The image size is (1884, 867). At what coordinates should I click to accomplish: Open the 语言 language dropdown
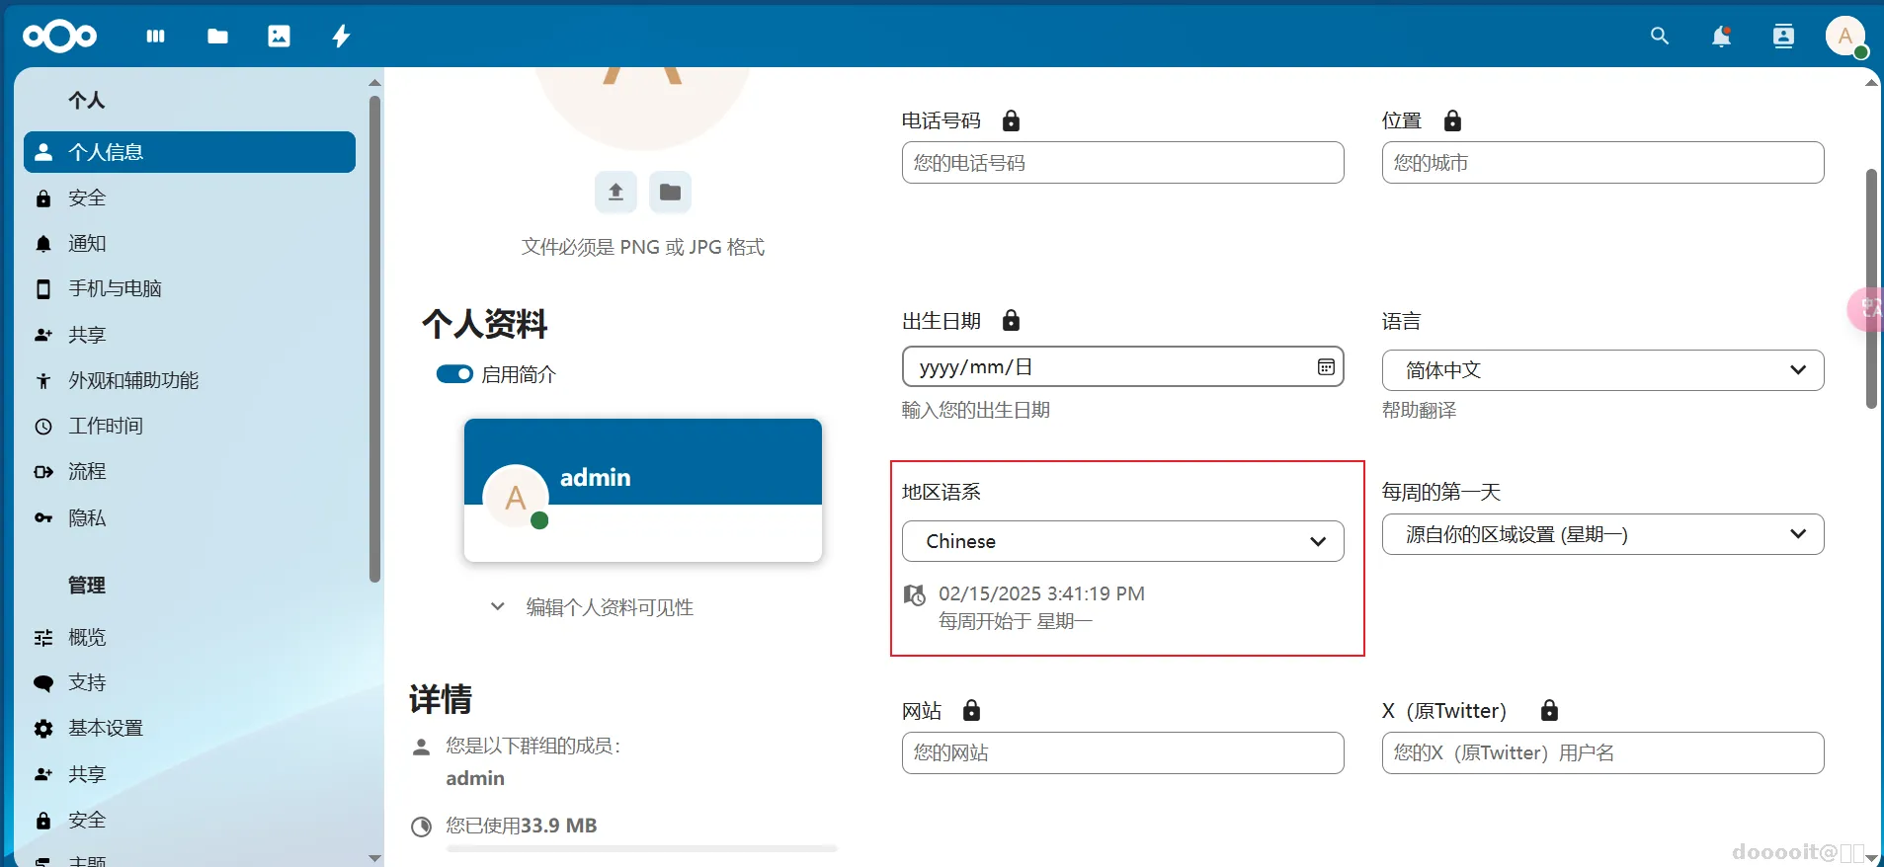[1602, 370]
